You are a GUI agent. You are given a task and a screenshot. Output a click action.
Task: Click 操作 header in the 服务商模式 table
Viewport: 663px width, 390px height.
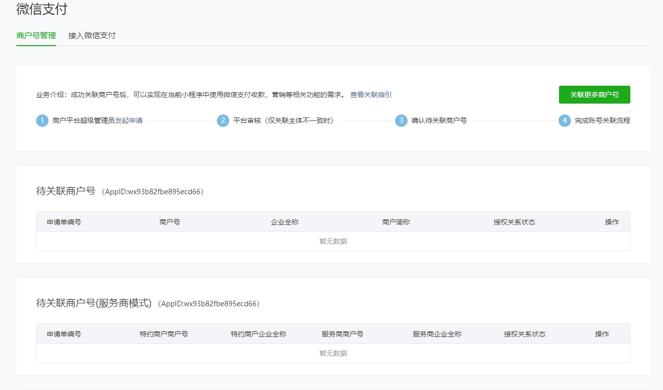coord(602,334)
